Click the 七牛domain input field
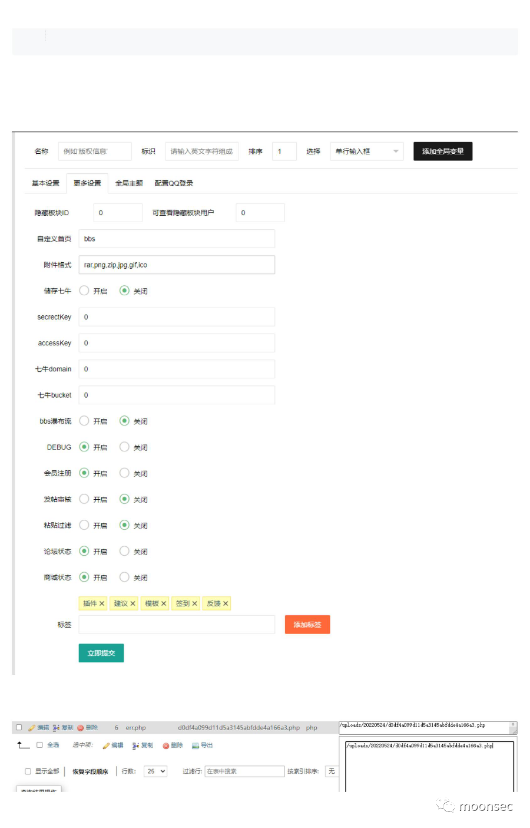Screen dimensions: 530x828 177,369
